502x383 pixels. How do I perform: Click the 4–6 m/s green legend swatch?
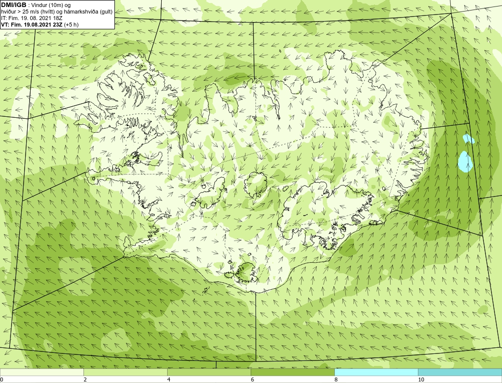209,372
